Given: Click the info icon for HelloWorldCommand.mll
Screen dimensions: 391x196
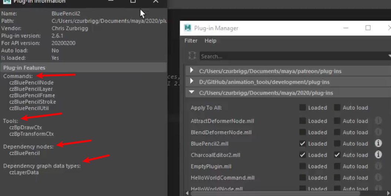Looking at the screenshot, I should (378, 177).
